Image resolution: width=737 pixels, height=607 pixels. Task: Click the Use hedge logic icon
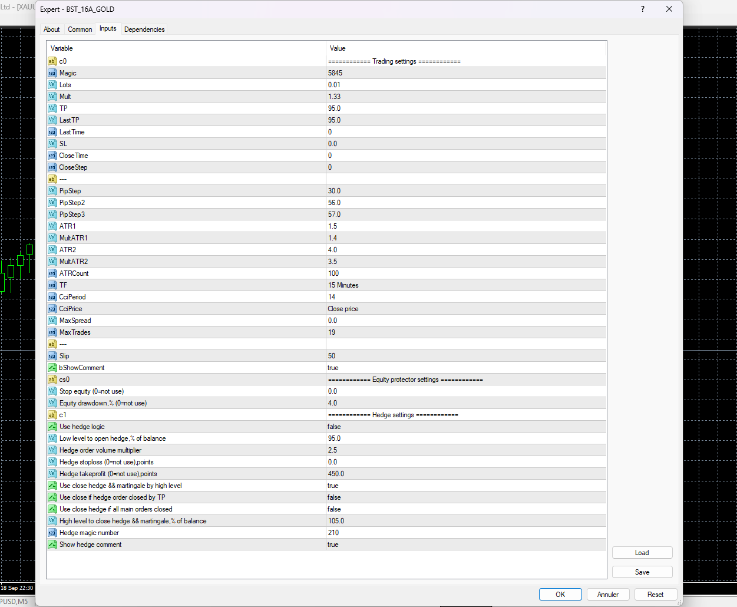tap(52, 427)
